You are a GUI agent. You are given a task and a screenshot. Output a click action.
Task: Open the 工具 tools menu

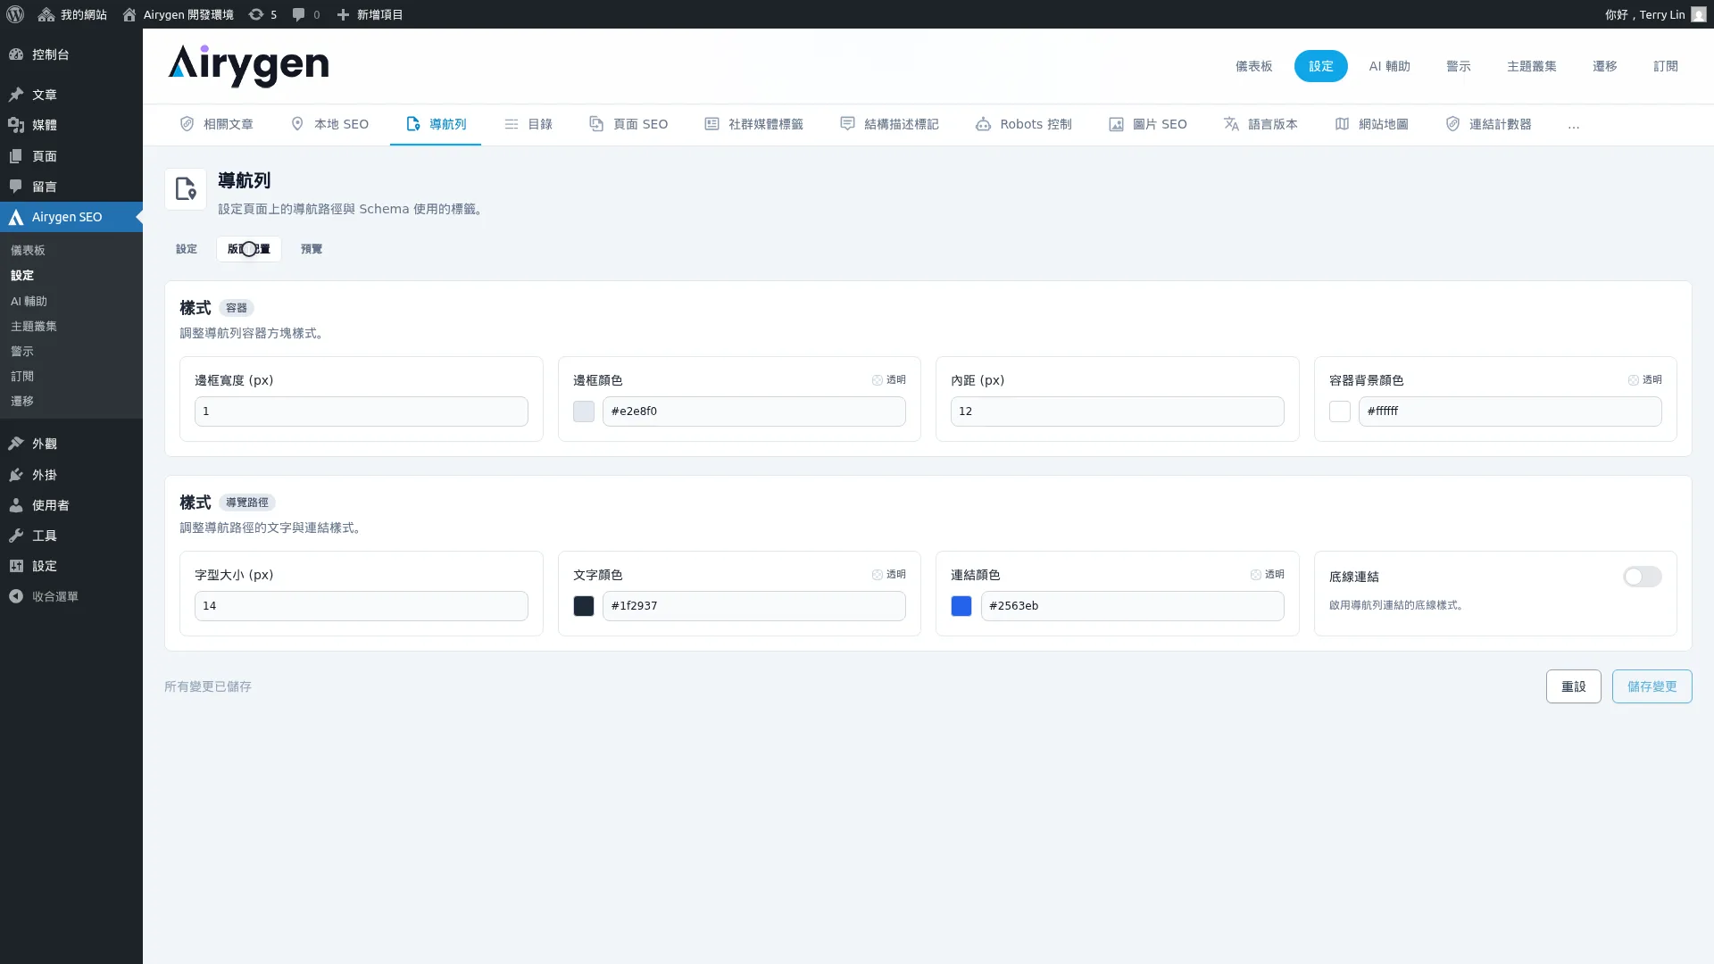[x=71, y=536]
